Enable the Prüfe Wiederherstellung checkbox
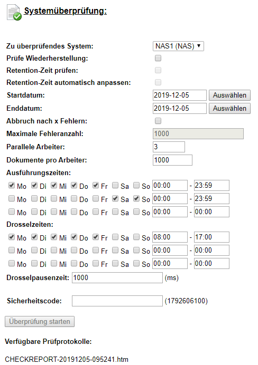This screenshot has height=365, width=258. [x=158, y=58]
